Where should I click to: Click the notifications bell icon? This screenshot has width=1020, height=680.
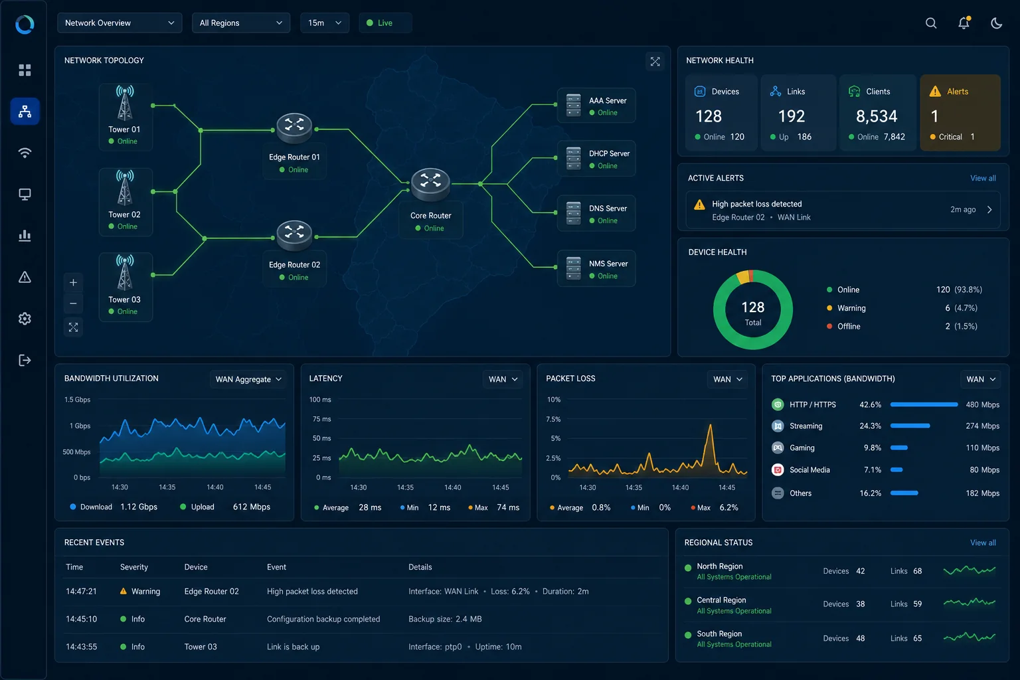tap(964, 23)
